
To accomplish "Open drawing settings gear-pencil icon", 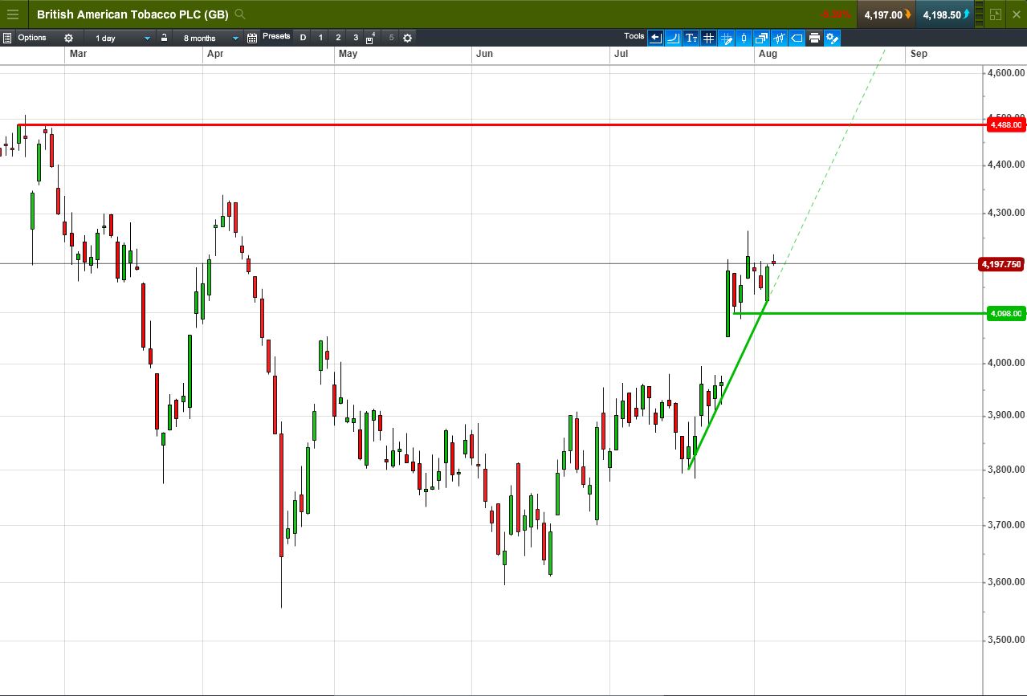I will pos(832,38).
